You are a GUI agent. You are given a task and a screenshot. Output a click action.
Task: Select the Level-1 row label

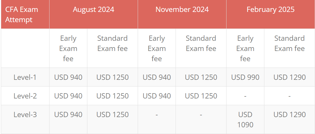click(25, 77)
